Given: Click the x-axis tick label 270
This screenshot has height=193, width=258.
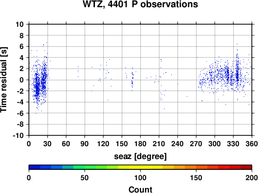Looking at the screenshot, I should click(196, 144).
